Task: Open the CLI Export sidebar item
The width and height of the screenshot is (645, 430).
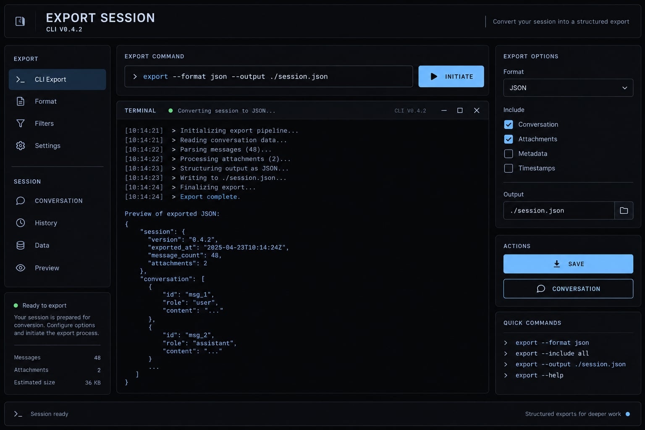Action: (x=57, y=79)
